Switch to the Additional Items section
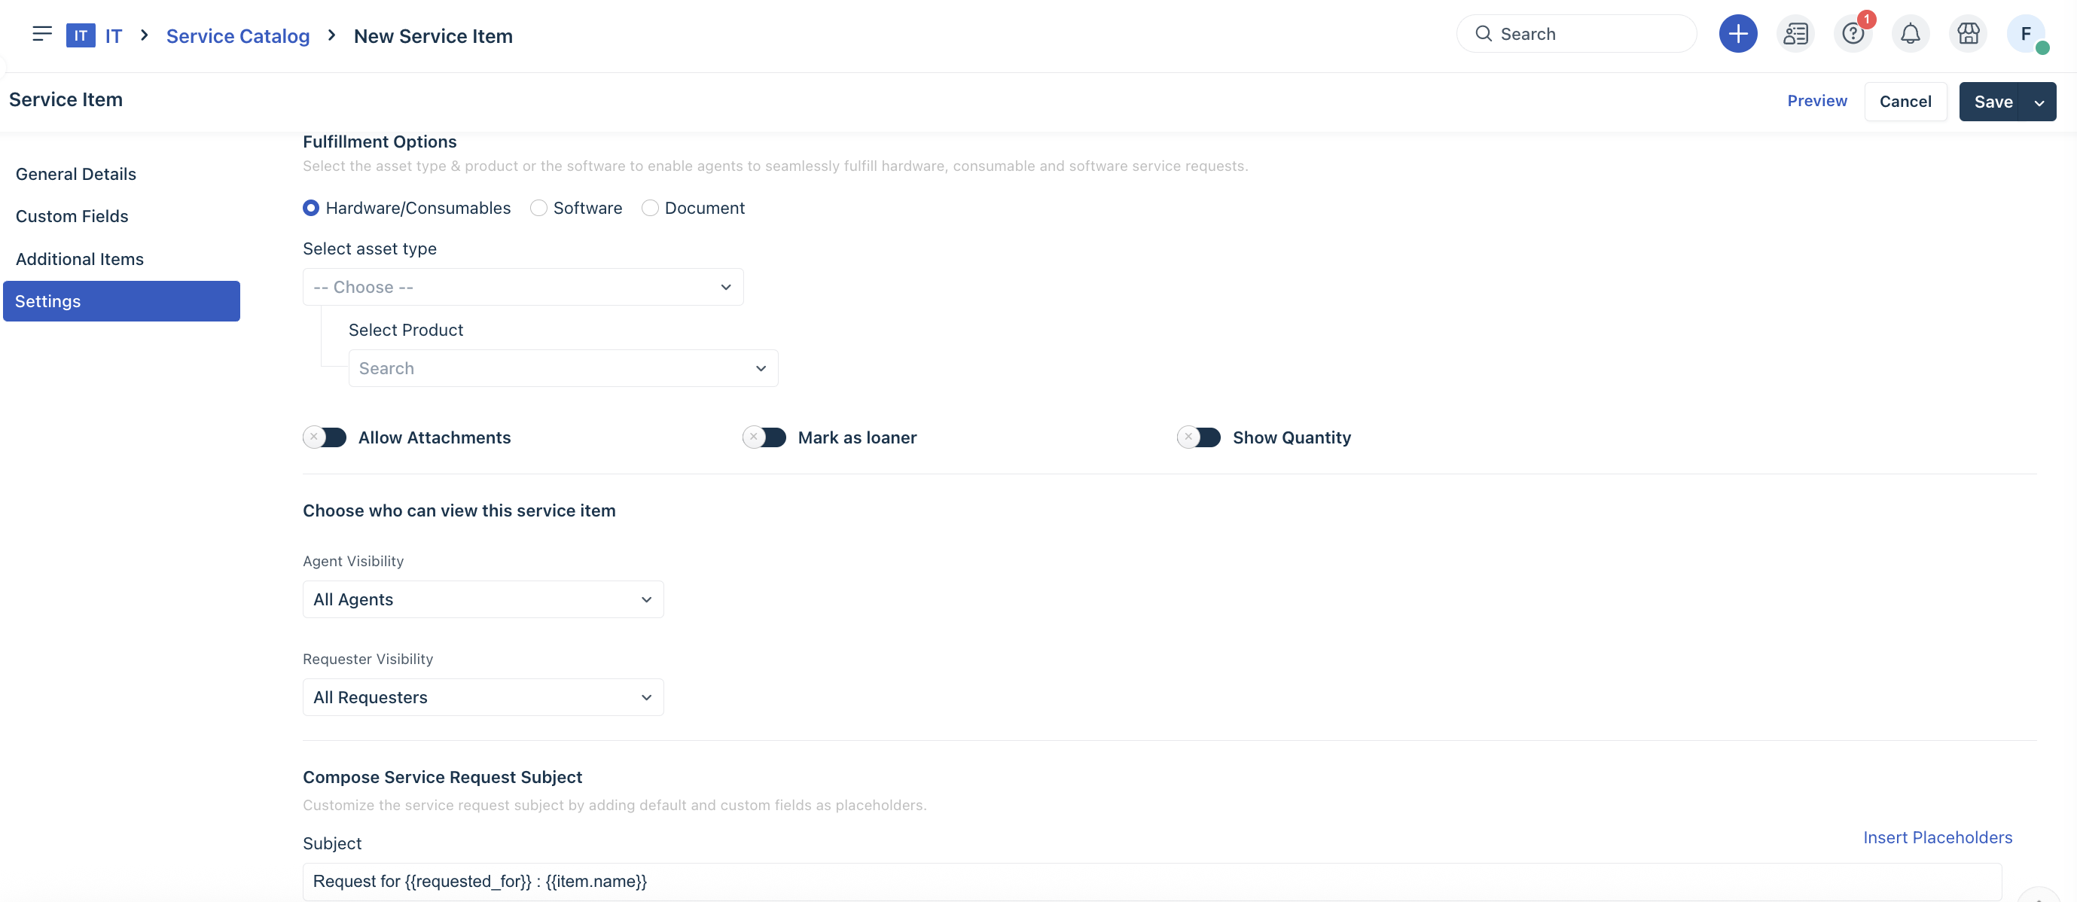Image resolution: width=2077 pixels, height=902 pixels. [80, 259]
